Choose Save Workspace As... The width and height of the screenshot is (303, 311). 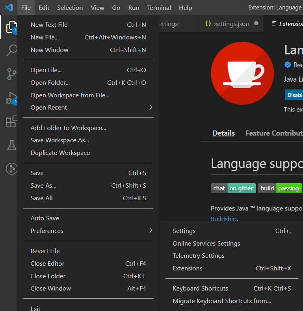(x=88, y=140)
